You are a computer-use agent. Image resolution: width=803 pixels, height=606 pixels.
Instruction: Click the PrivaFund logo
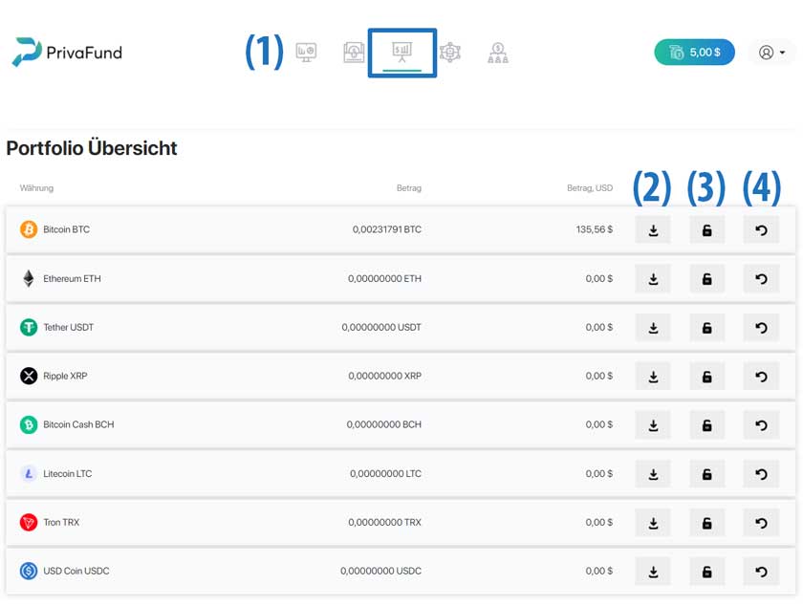click(67, 53)
